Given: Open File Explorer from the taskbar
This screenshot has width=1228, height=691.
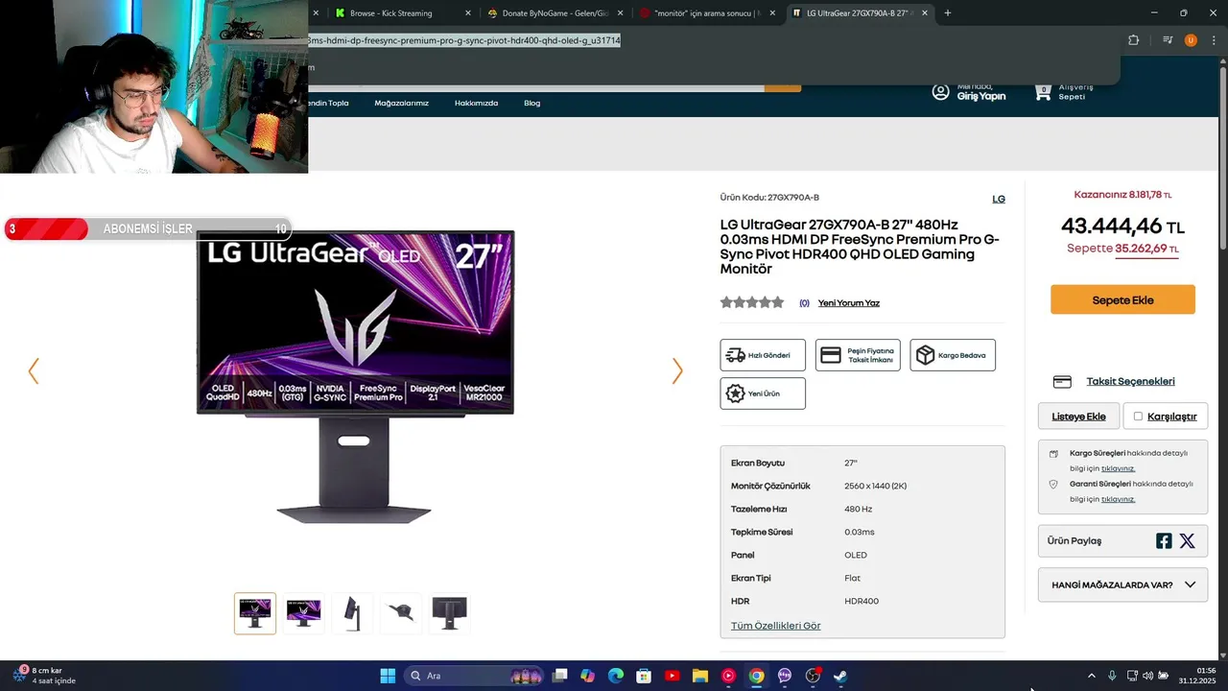Looking at the screenshot, I should coord(700,676).
